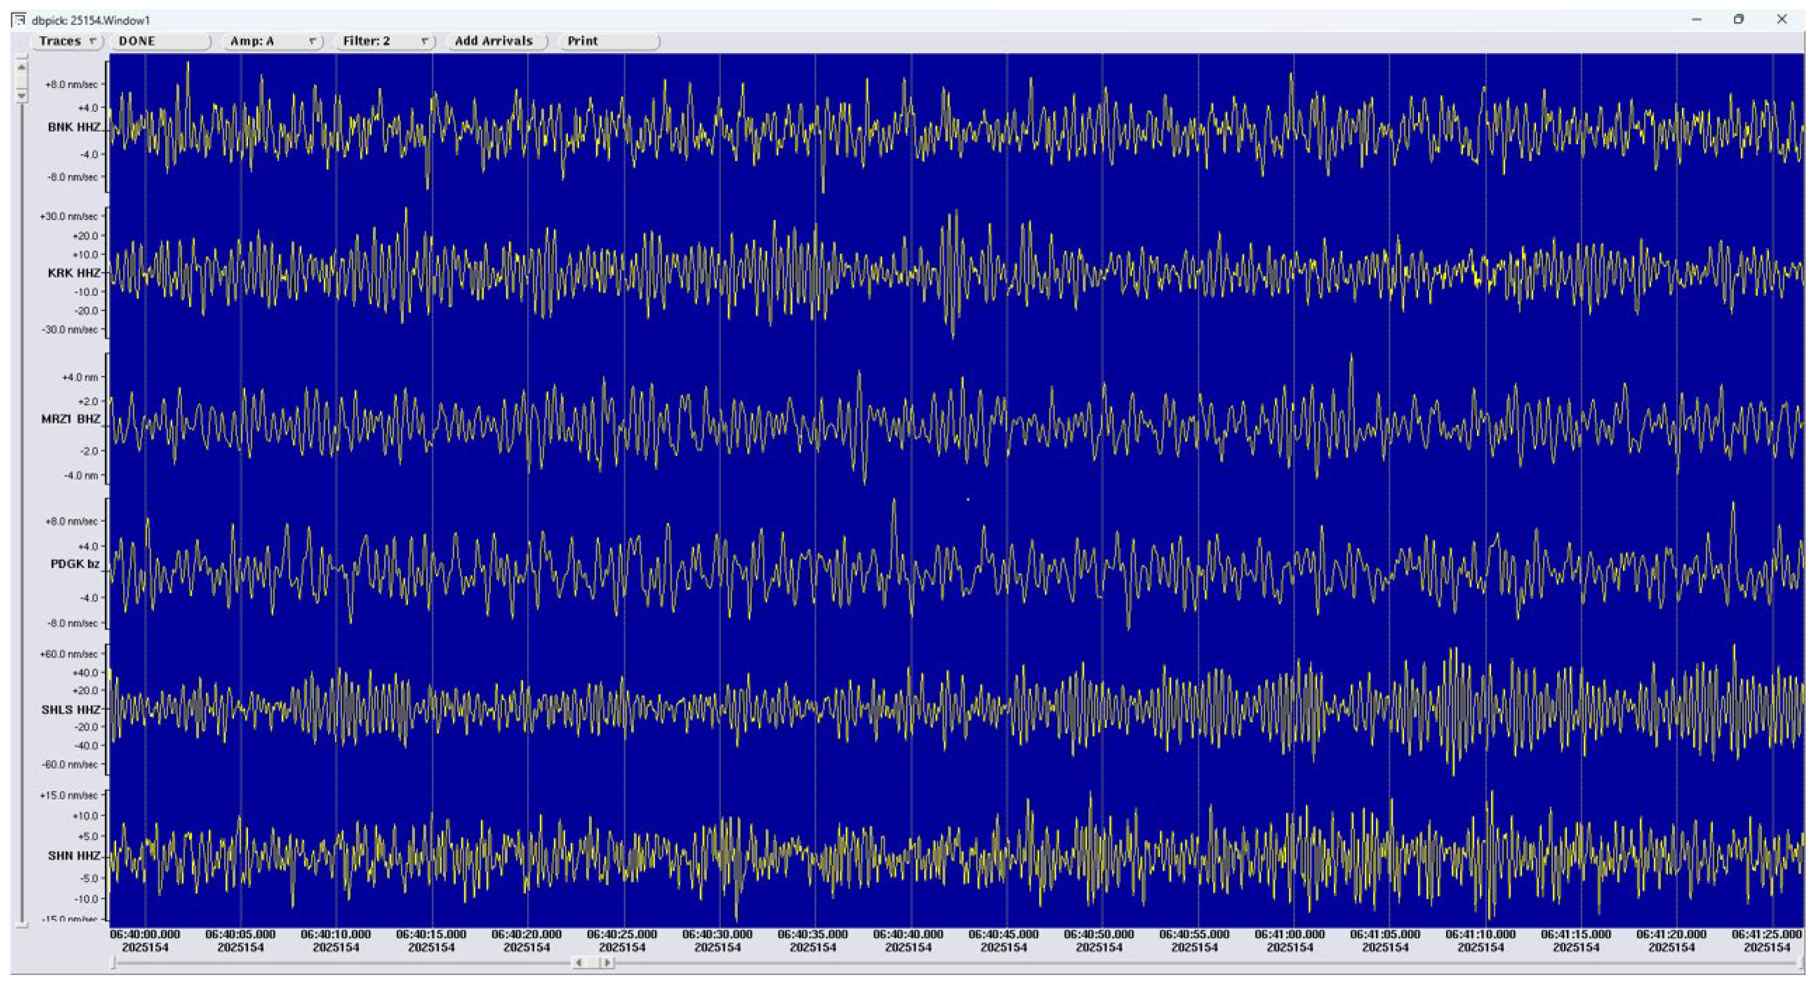Click the horizontal scrollbar left arrow
The height and width of the screenshot is (985, 1815).
[579, 962]
